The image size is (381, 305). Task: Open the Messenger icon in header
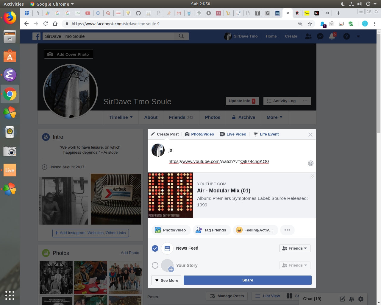[x=320, y=36]
